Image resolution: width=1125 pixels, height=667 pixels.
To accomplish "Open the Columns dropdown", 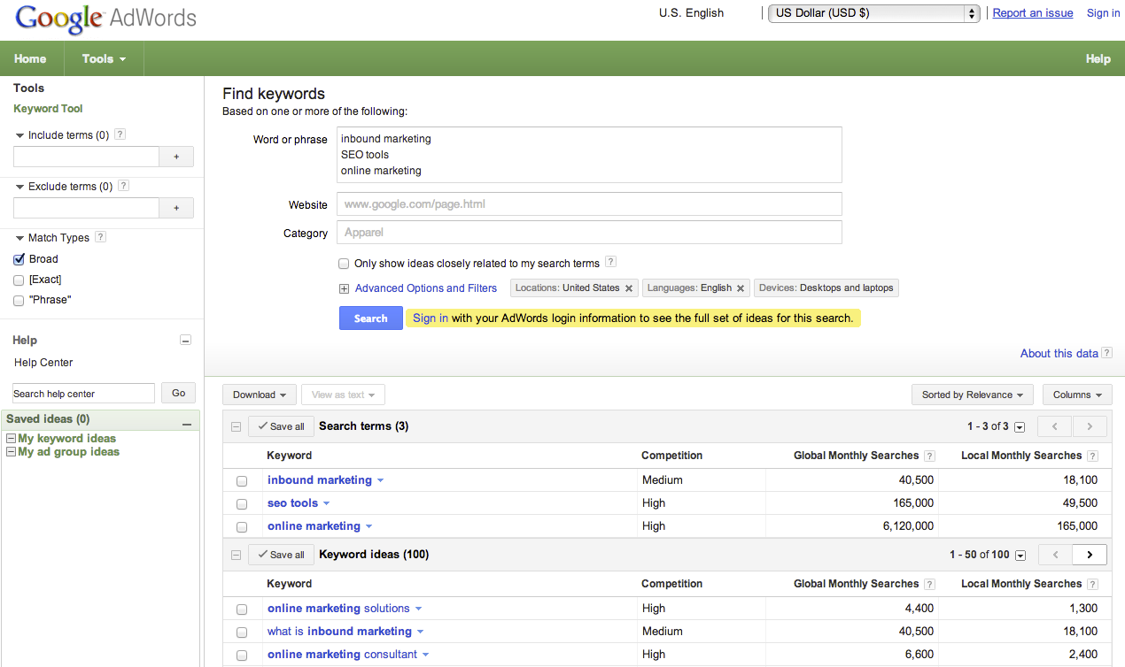I will [x=1077, y=395].
